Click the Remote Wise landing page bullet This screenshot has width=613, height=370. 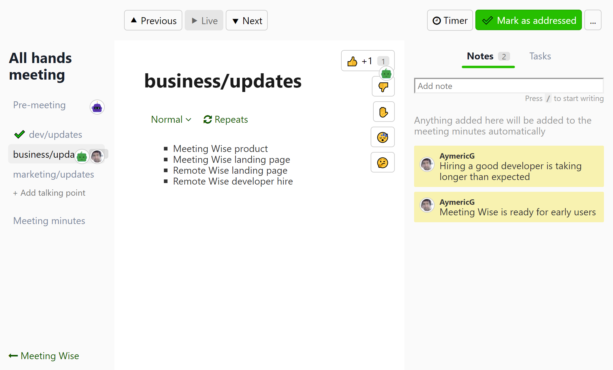pyautogui.click(x=230, y=170)
